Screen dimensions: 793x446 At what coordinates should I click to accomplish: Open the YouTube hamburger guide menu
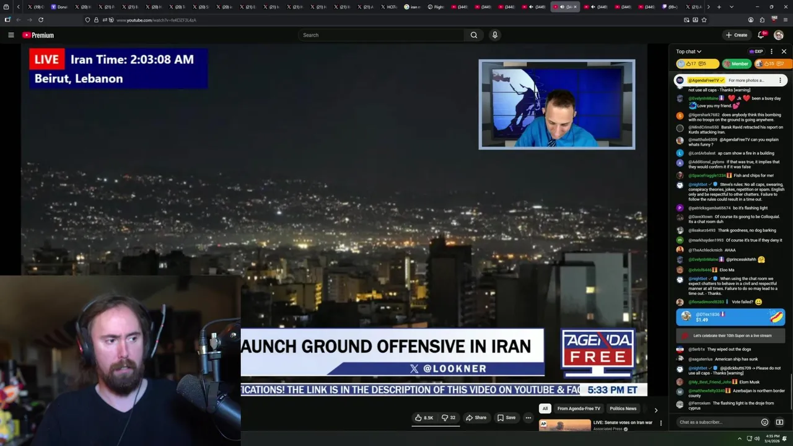tap(11, 35)
